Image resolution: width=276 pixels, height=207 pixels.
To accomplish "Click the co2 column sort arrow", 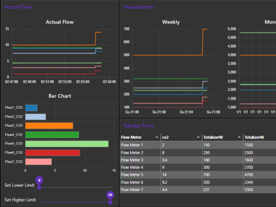I will [x=198, y=137].
